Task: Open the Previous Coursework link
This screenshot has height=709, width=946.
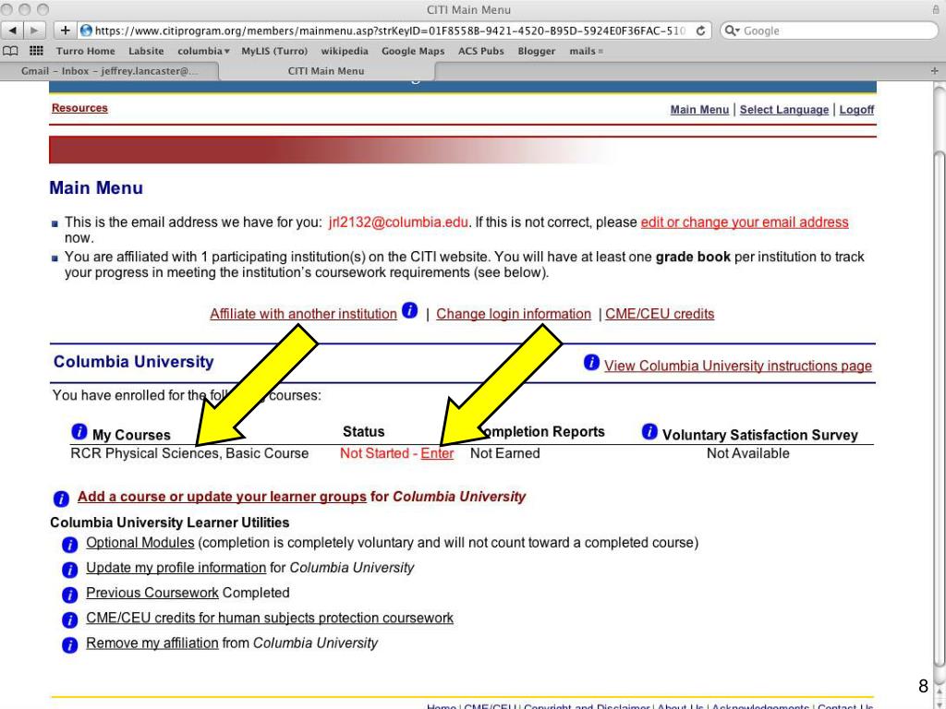Action: 152,594
